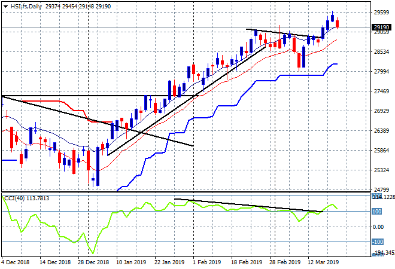This screenshot has height=269, width=395.
Task: Click the 26389 price axis label
Action: tap(382, 131)
